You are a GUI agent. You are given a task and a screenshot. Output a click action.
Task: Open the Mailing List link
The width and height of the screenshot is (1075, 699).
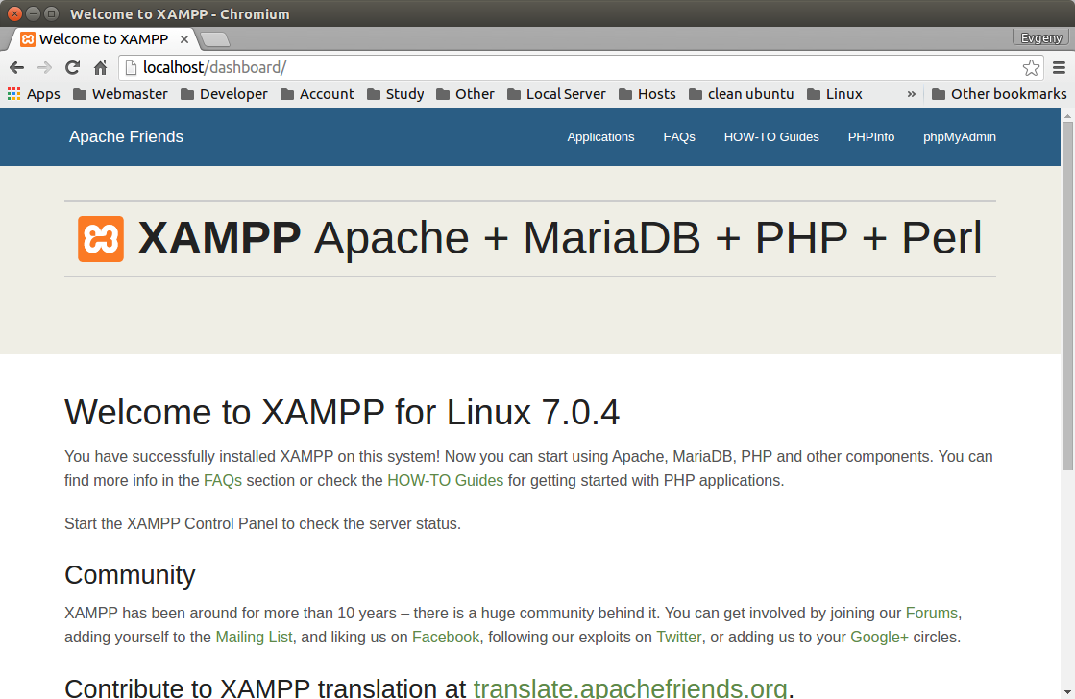(x=254, y=637)
